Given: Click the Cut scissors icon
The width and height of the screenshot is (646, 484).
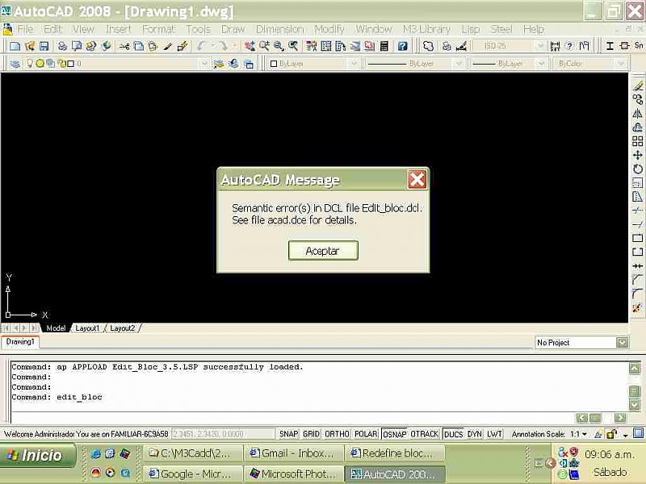Looking at the screenshot, I should [124, 46].
